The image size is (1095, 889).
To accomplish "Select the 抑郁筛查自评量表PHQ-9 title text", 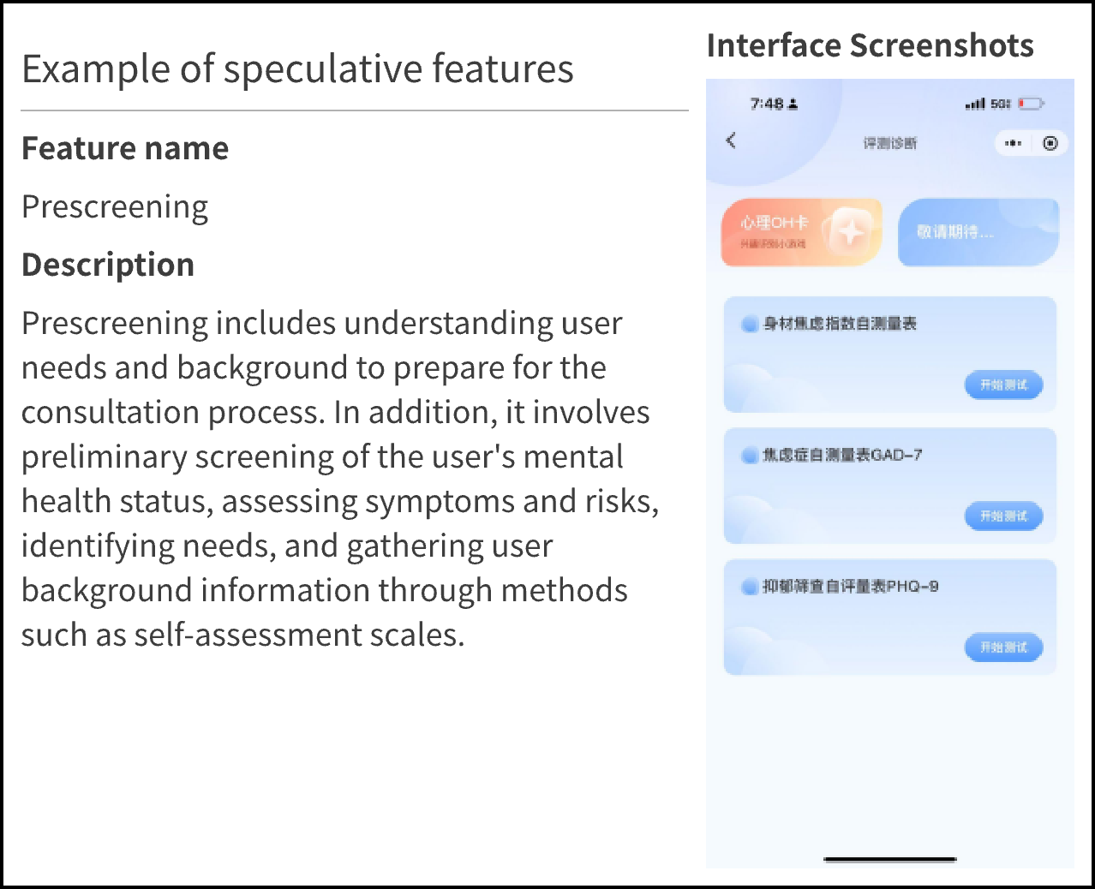I will tap(850, 587).
